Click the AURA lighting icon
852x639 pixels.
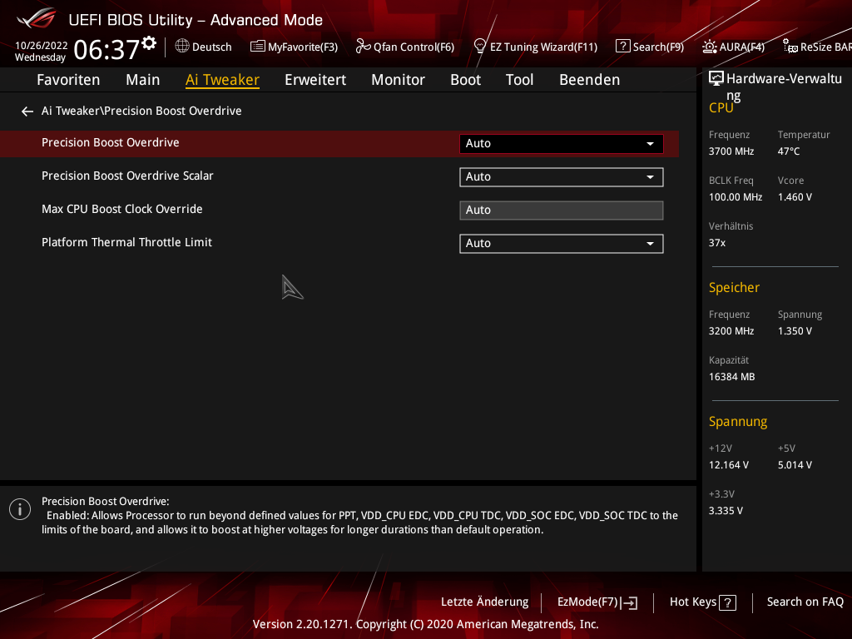point(709,47)
